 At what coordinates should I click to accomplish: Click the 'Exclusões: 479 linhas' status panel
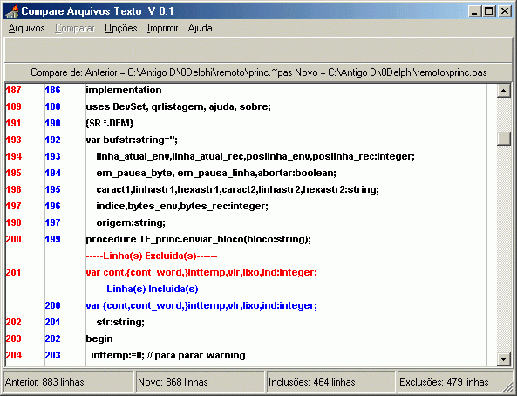pos(454,382)
